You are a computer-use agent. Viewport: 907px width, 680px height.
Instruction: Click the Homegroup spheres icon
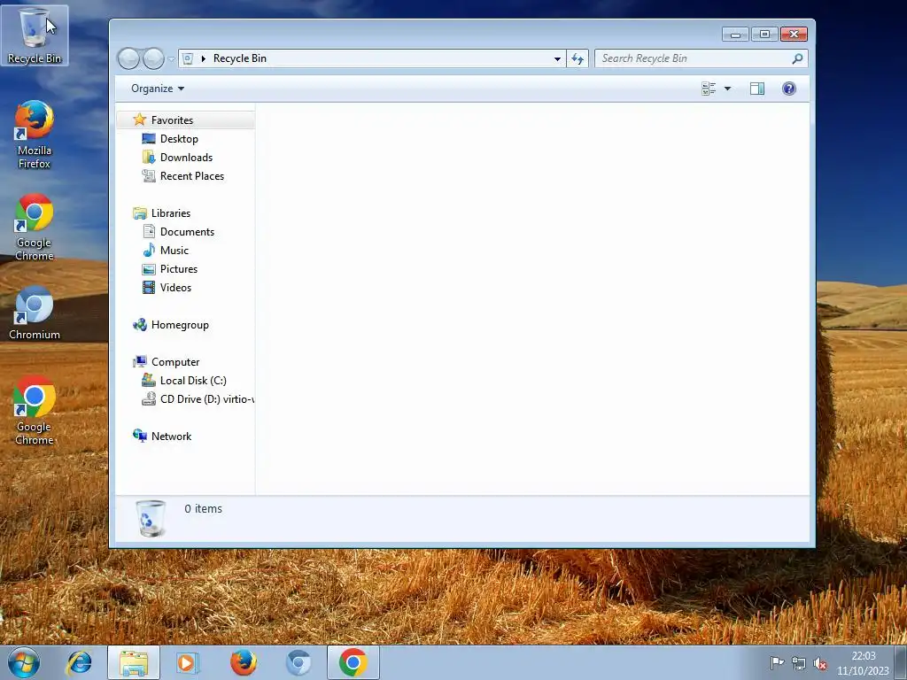[x=139, y=324]
